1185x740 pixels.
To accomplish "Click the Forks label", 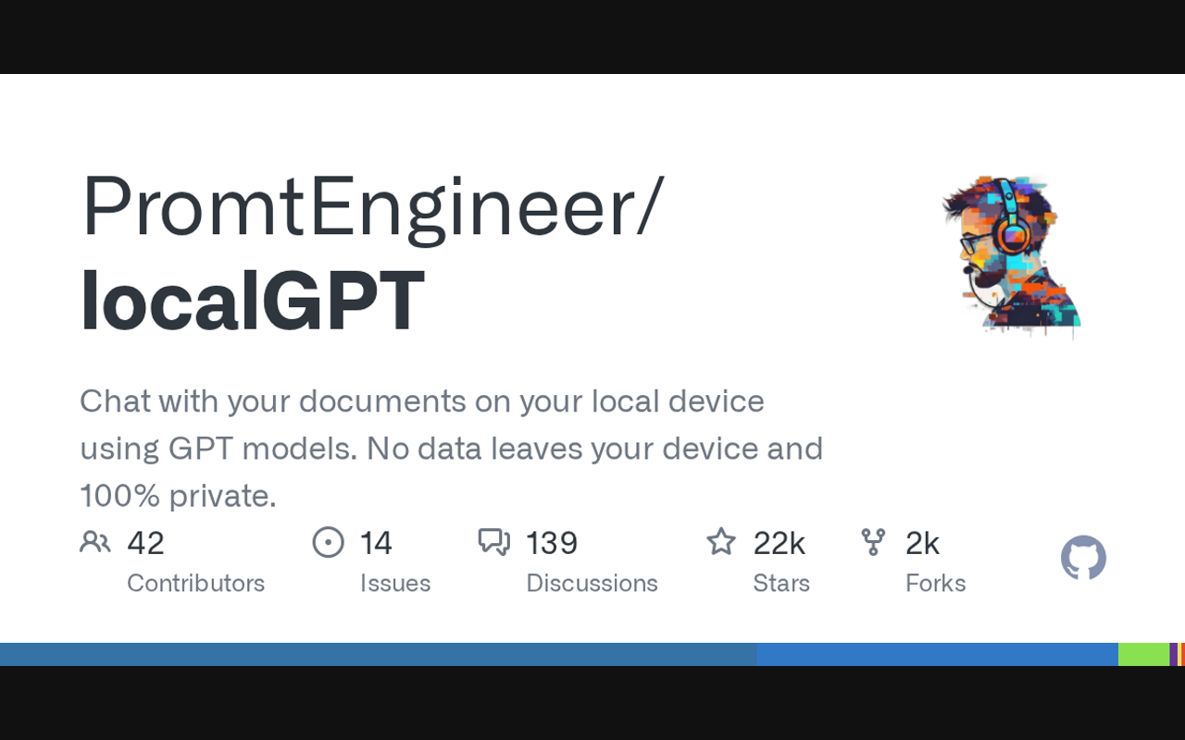I will point(935,583).
